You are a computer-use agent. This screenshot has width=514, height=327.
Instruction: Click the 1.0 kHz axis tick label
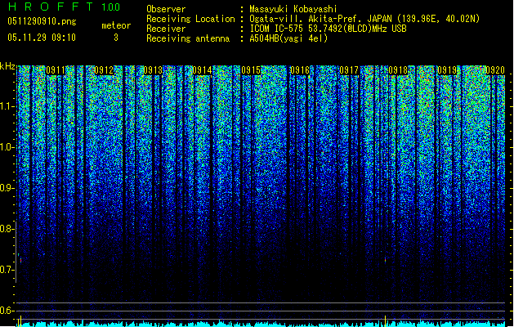(7, 147)
